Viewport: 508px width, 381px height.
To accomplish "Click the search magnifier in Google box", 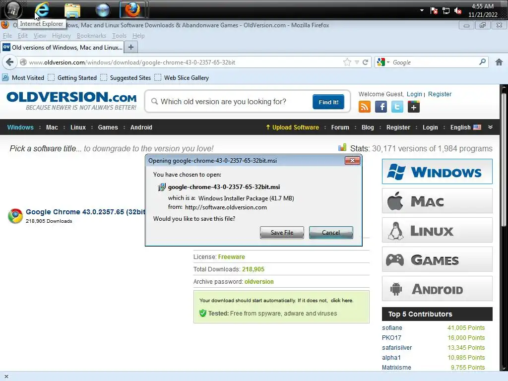I will (x=482, y=62).
